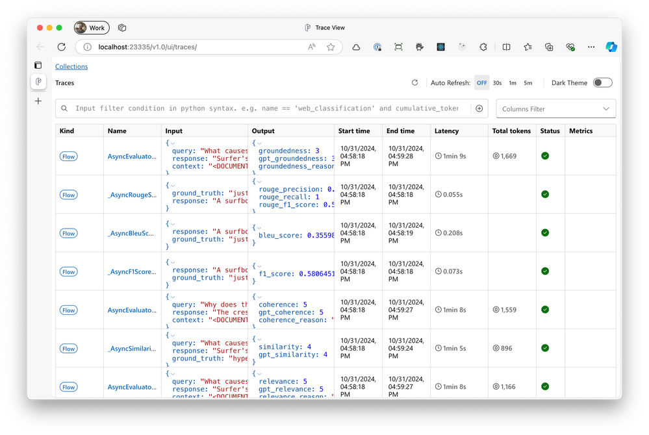This screenshot has width=649, height=435.
Task: Click the screenshot capture extension icon
Action: point(398,47)
